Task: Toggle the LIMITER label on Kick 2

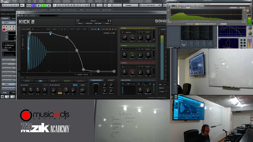Action: (x=163, y=29)
